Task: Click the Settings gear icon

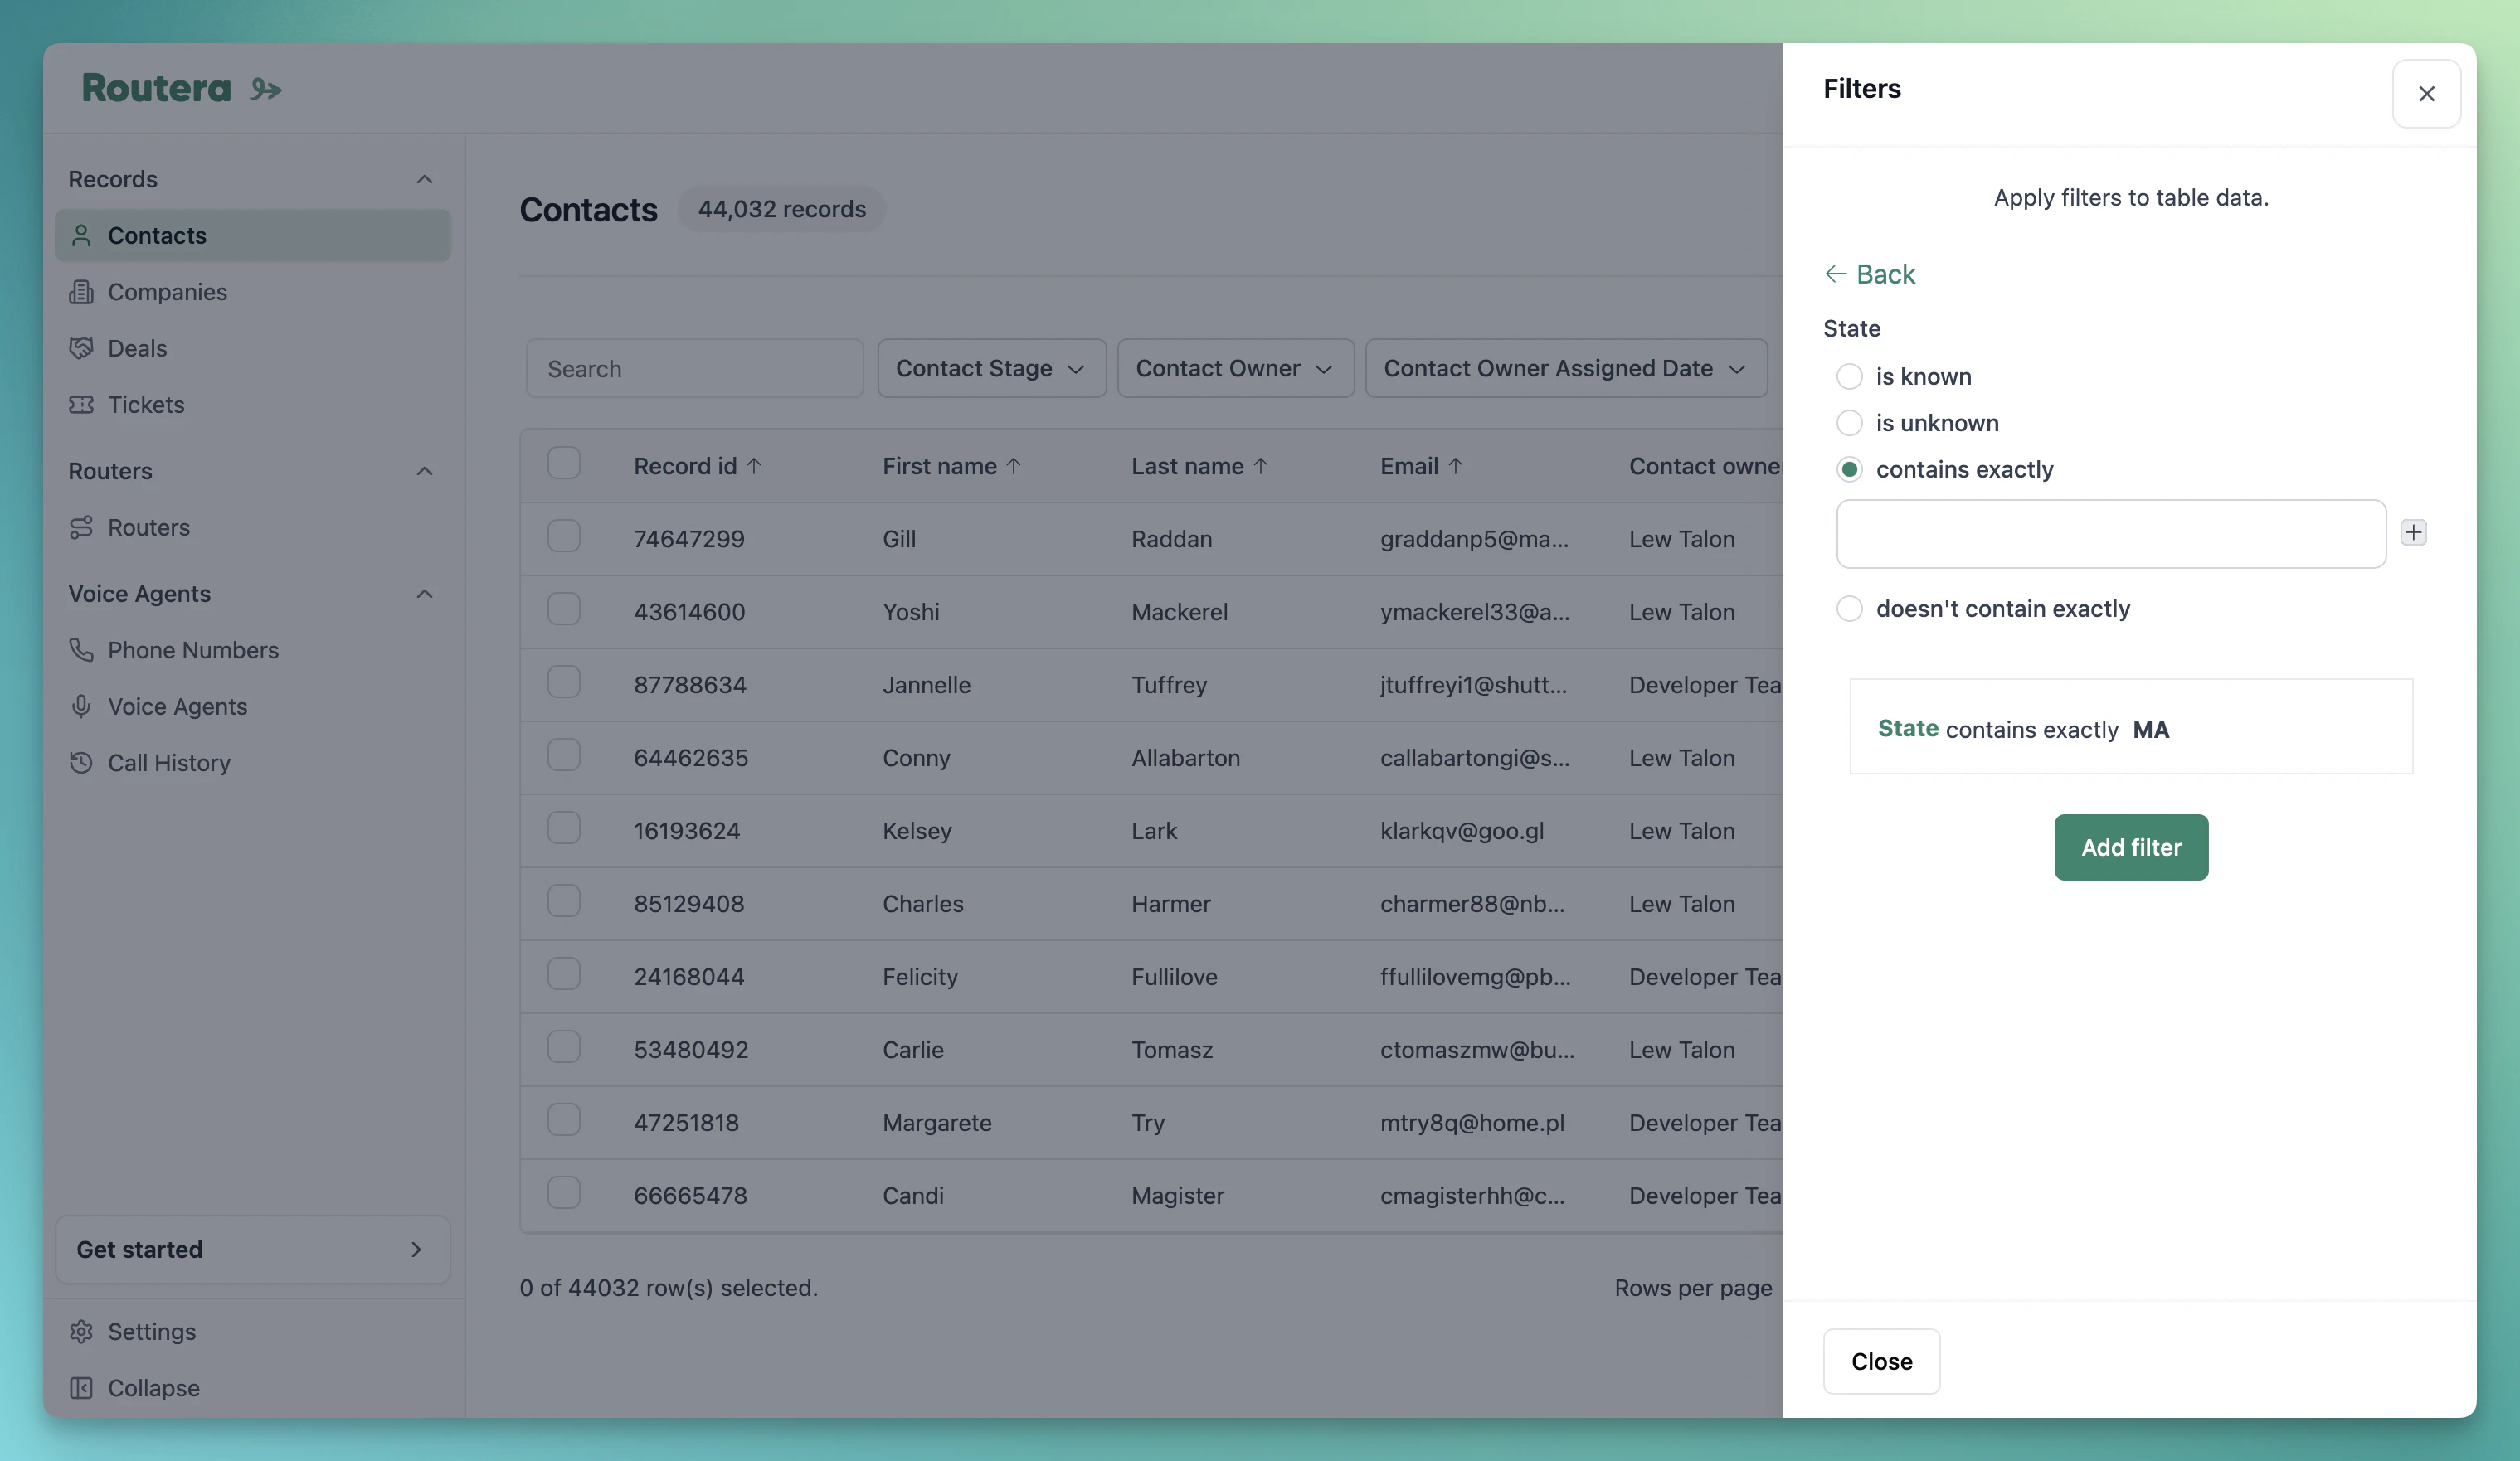Action: pyautogui.click(x=81, y=1332)
